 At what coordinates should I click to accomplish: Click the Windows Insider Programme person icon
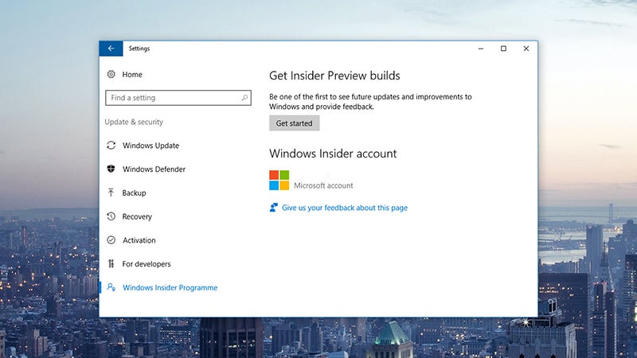[111, 287]
